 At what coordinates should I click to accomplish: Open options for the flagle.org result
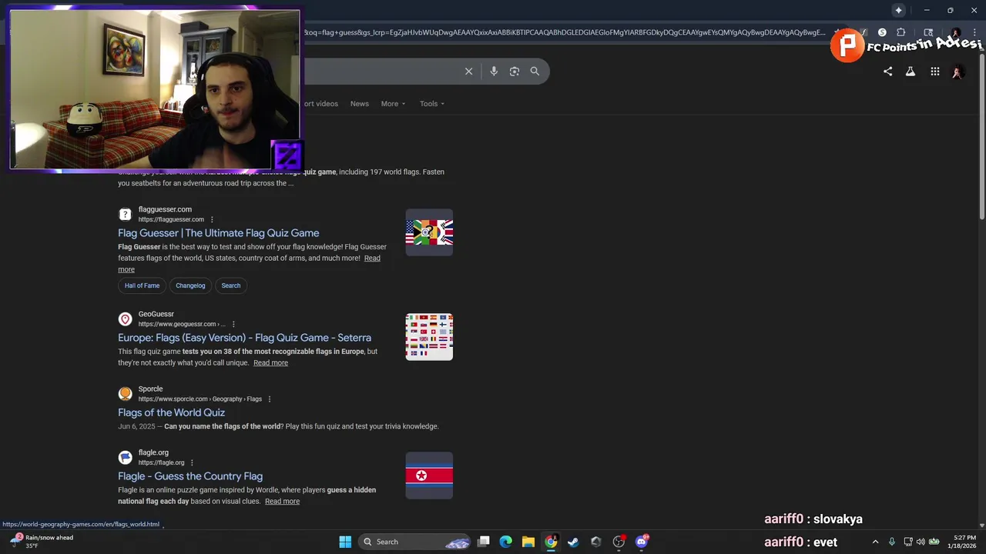pos(192,462)
